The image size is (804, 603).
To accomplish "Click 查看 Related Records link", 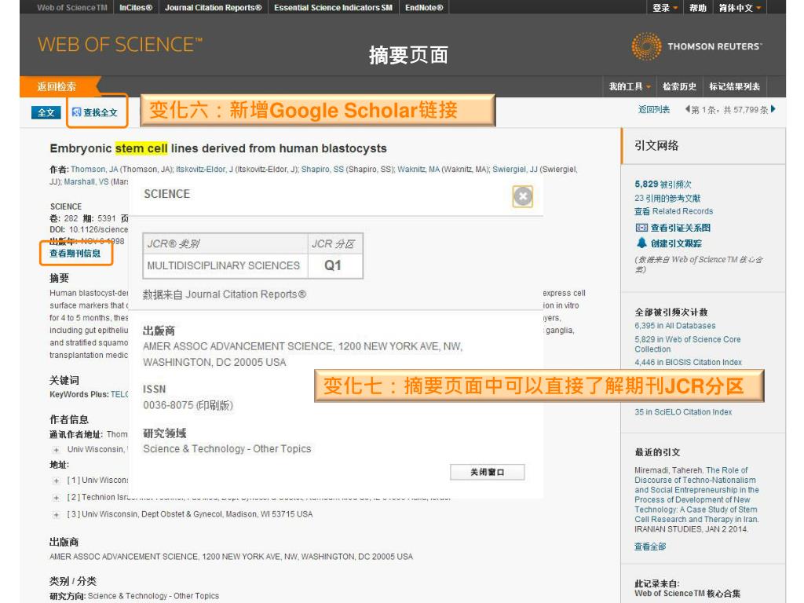I will point(674,211).
